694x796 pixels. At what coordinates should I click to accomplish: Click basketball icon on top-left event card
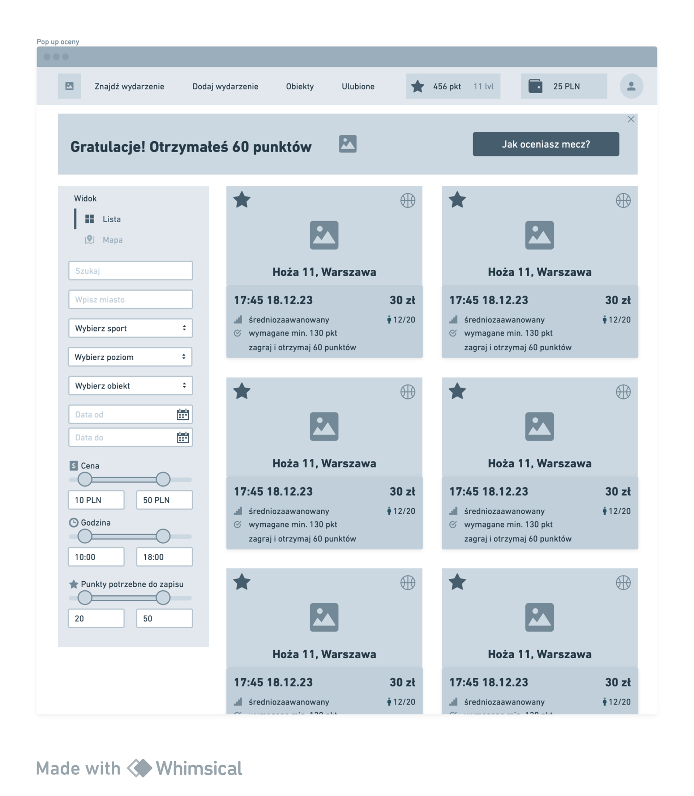coord(408,201)
